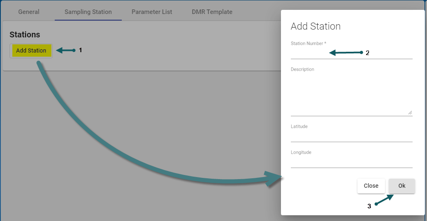The height and width of the screenshot is (221, 427).
Task: Open the Parameter List tab
Action: point(152,12)
